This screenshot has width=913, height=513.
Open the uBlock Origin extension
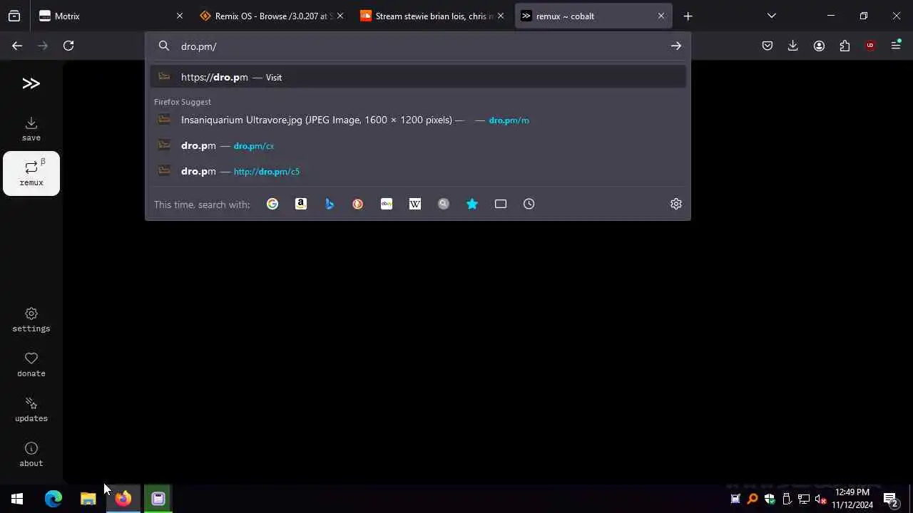coord(870,46)
